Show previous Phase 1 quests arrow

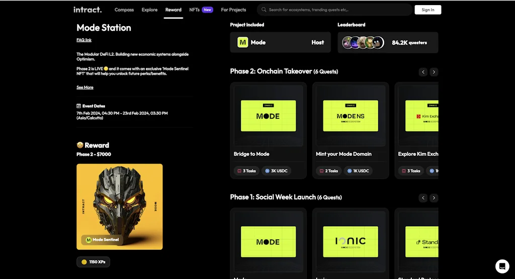(x=423, y=198)
